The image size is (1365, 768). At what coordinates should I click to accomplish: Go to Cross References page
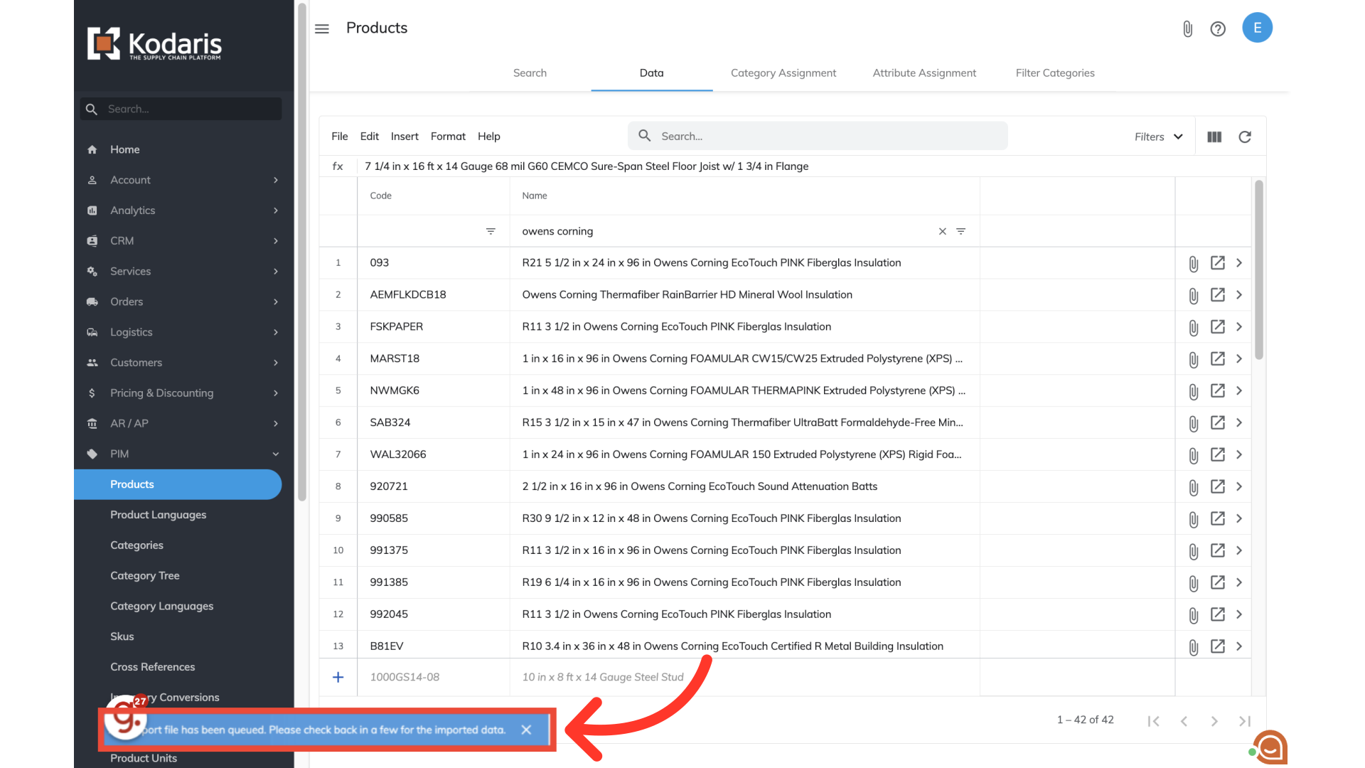tap(152, 667)
